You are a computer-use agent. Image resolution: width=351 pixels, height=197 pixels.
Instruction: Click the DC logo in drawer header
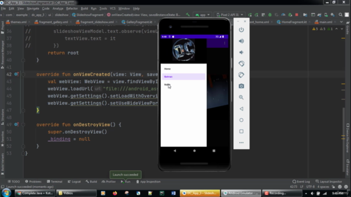click(x=184, y=50)
